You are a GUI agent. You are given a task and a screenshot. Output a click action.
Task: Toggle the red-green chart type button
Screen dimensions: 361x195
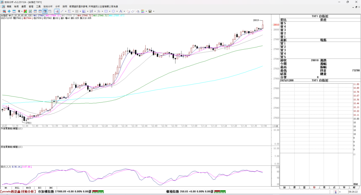pyautogui.click(x=25, y=11)
